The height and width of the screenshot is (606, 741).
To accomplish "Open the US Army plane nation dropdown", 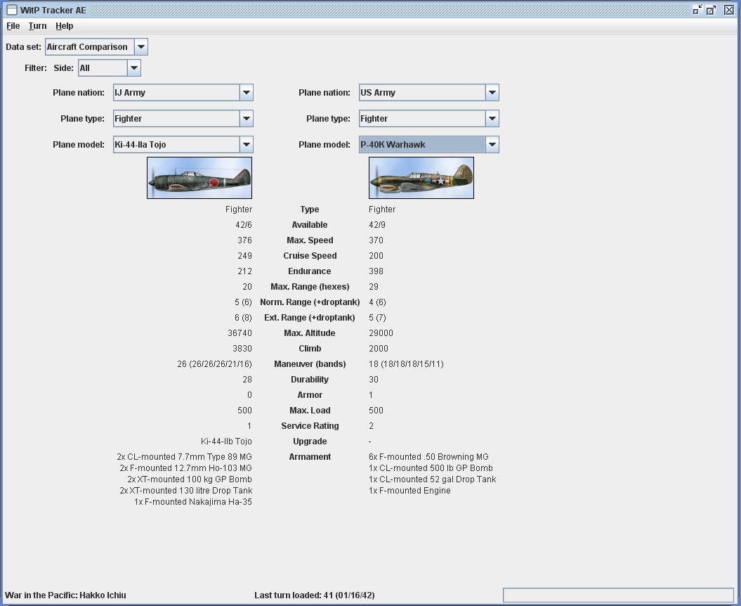I will click(x=429, y=92).
